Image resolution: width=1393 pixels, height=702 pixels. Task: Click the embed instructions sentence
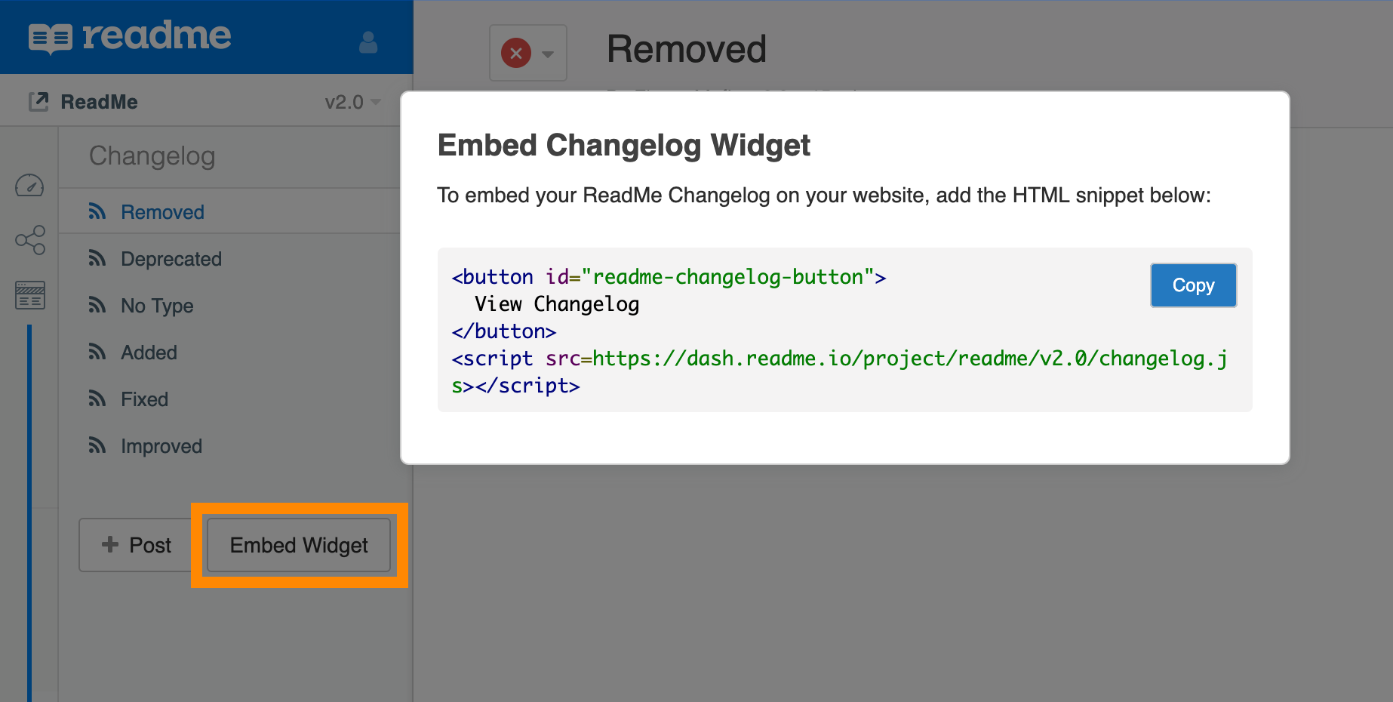tap(824, 196)
